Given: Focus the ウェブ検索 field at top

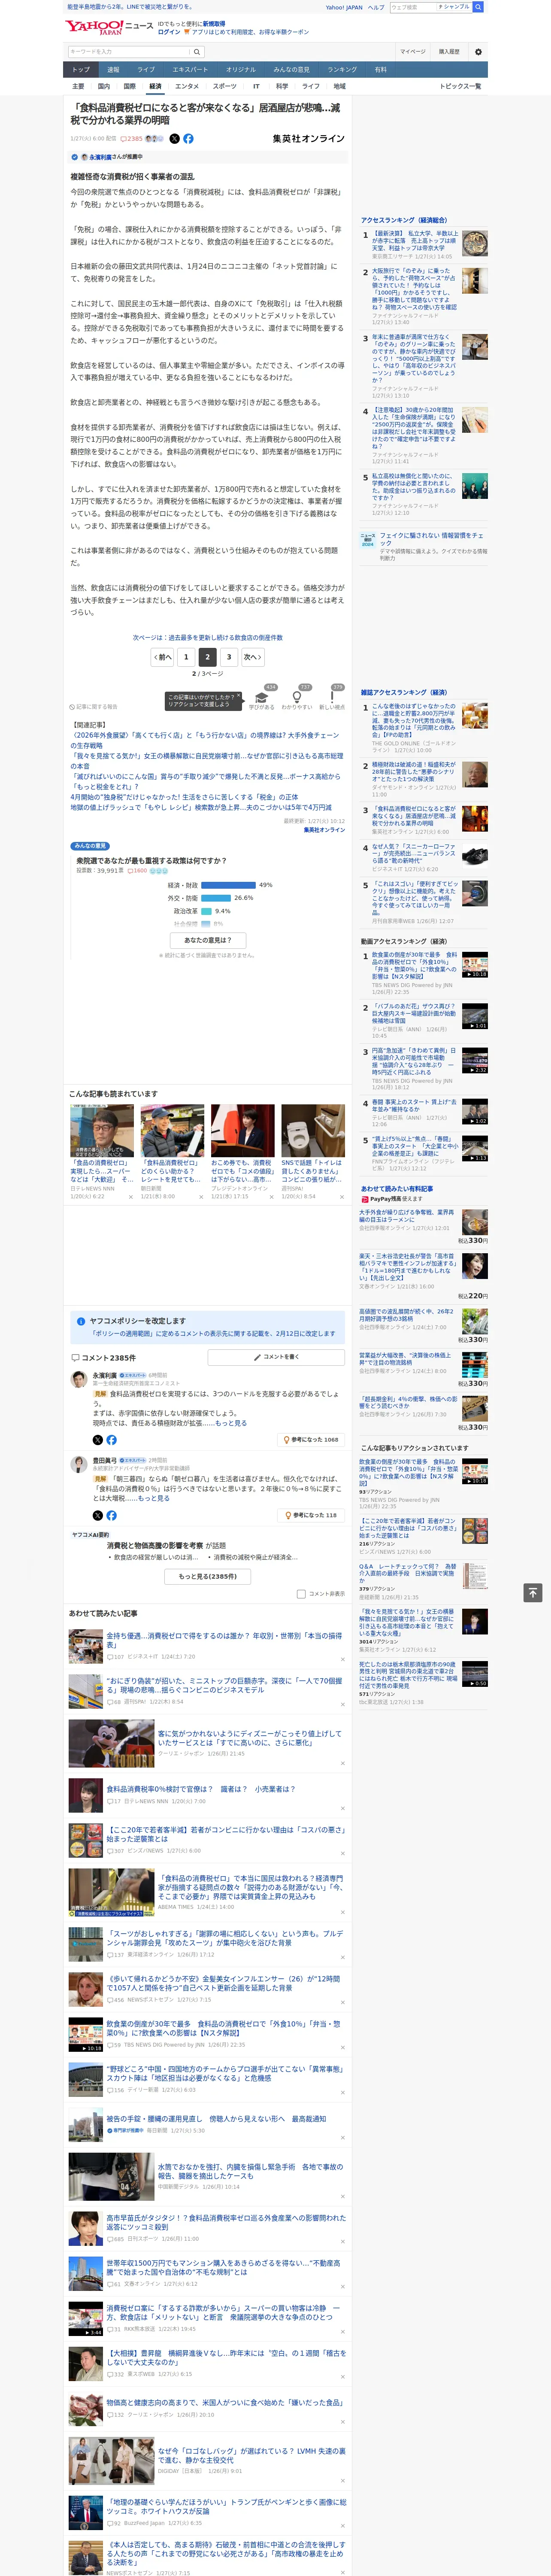Looking at the screenshot, I should 412,7.
